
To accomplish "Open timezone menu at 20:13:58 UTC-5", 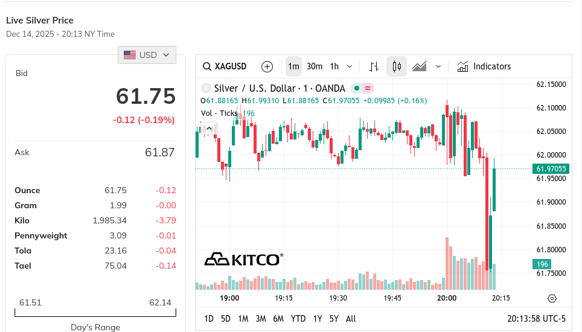I will pyautogui.click(x=536, y=319).
